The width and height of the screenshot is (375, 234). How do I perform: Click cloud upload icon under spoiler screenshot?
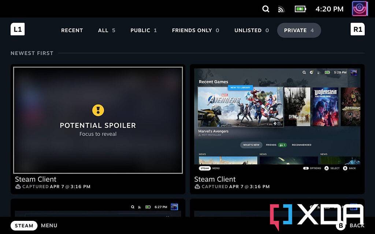[x=18, y=187]
